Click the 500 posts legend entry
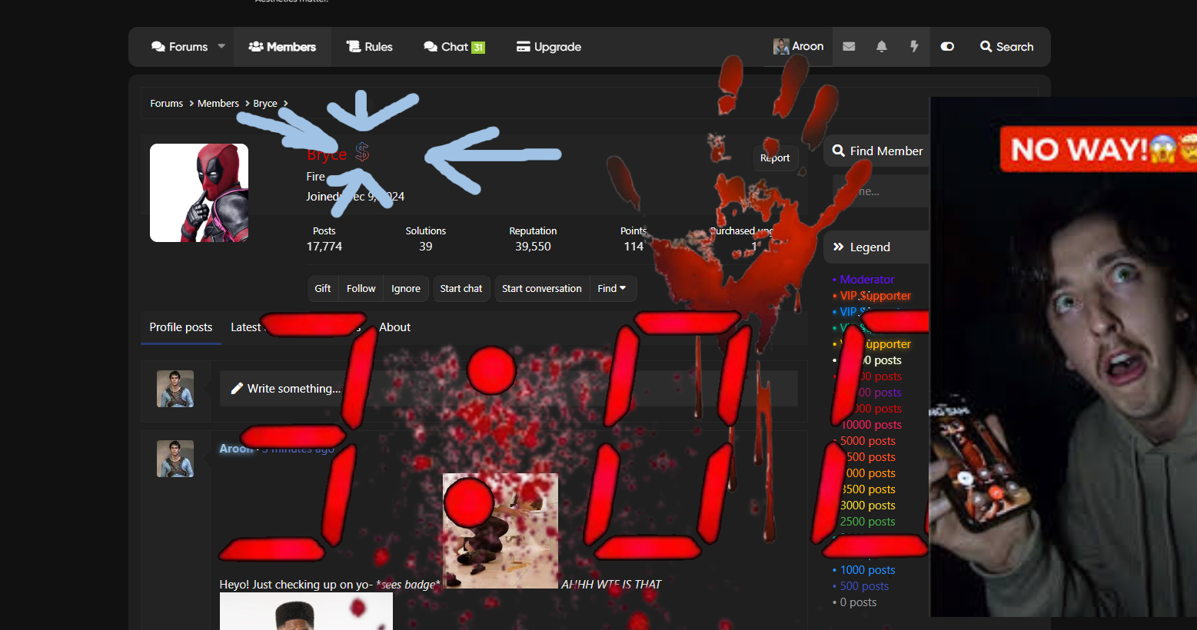1197x630 pixels. (x=865, y=586)
